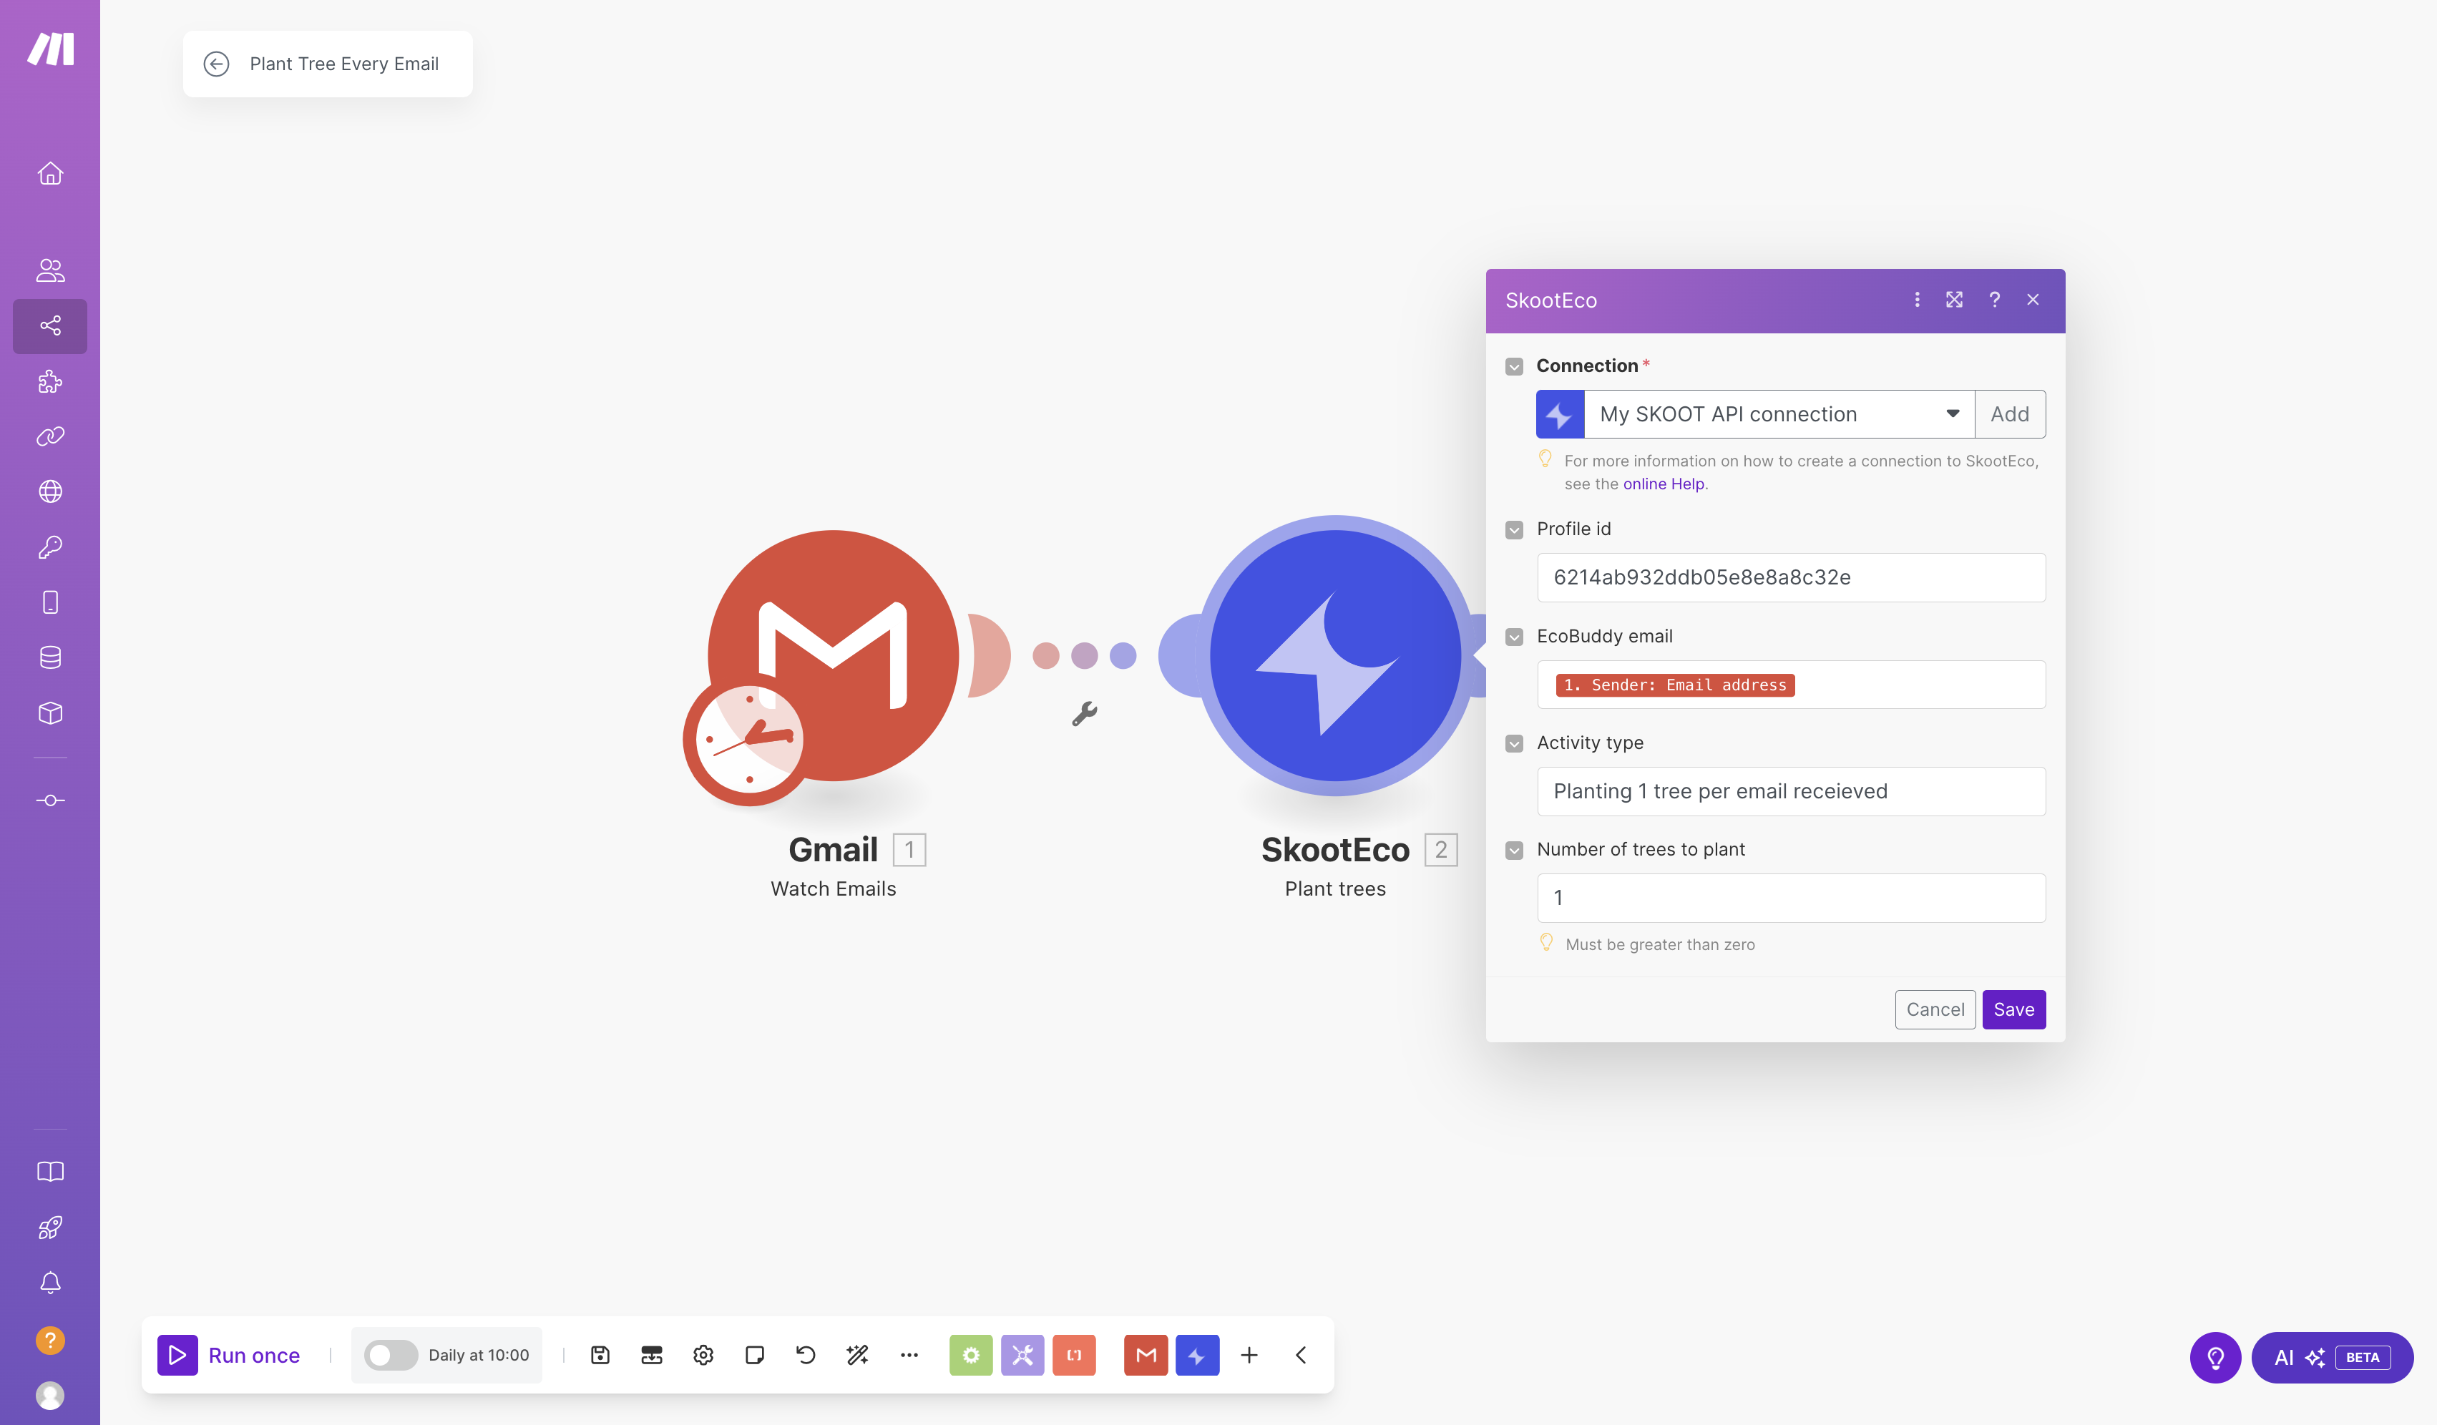The width and height of the screenshot is (2437, 1425).
Task: Open SkootEco panel help question mark
Action: click(1994, 300)
